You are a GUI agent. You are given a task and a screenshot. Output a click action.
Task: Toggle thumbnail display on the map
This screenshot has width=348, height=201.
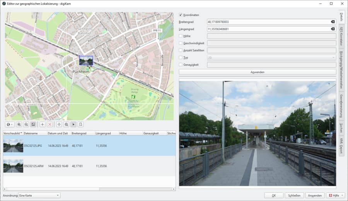point(33,124)
